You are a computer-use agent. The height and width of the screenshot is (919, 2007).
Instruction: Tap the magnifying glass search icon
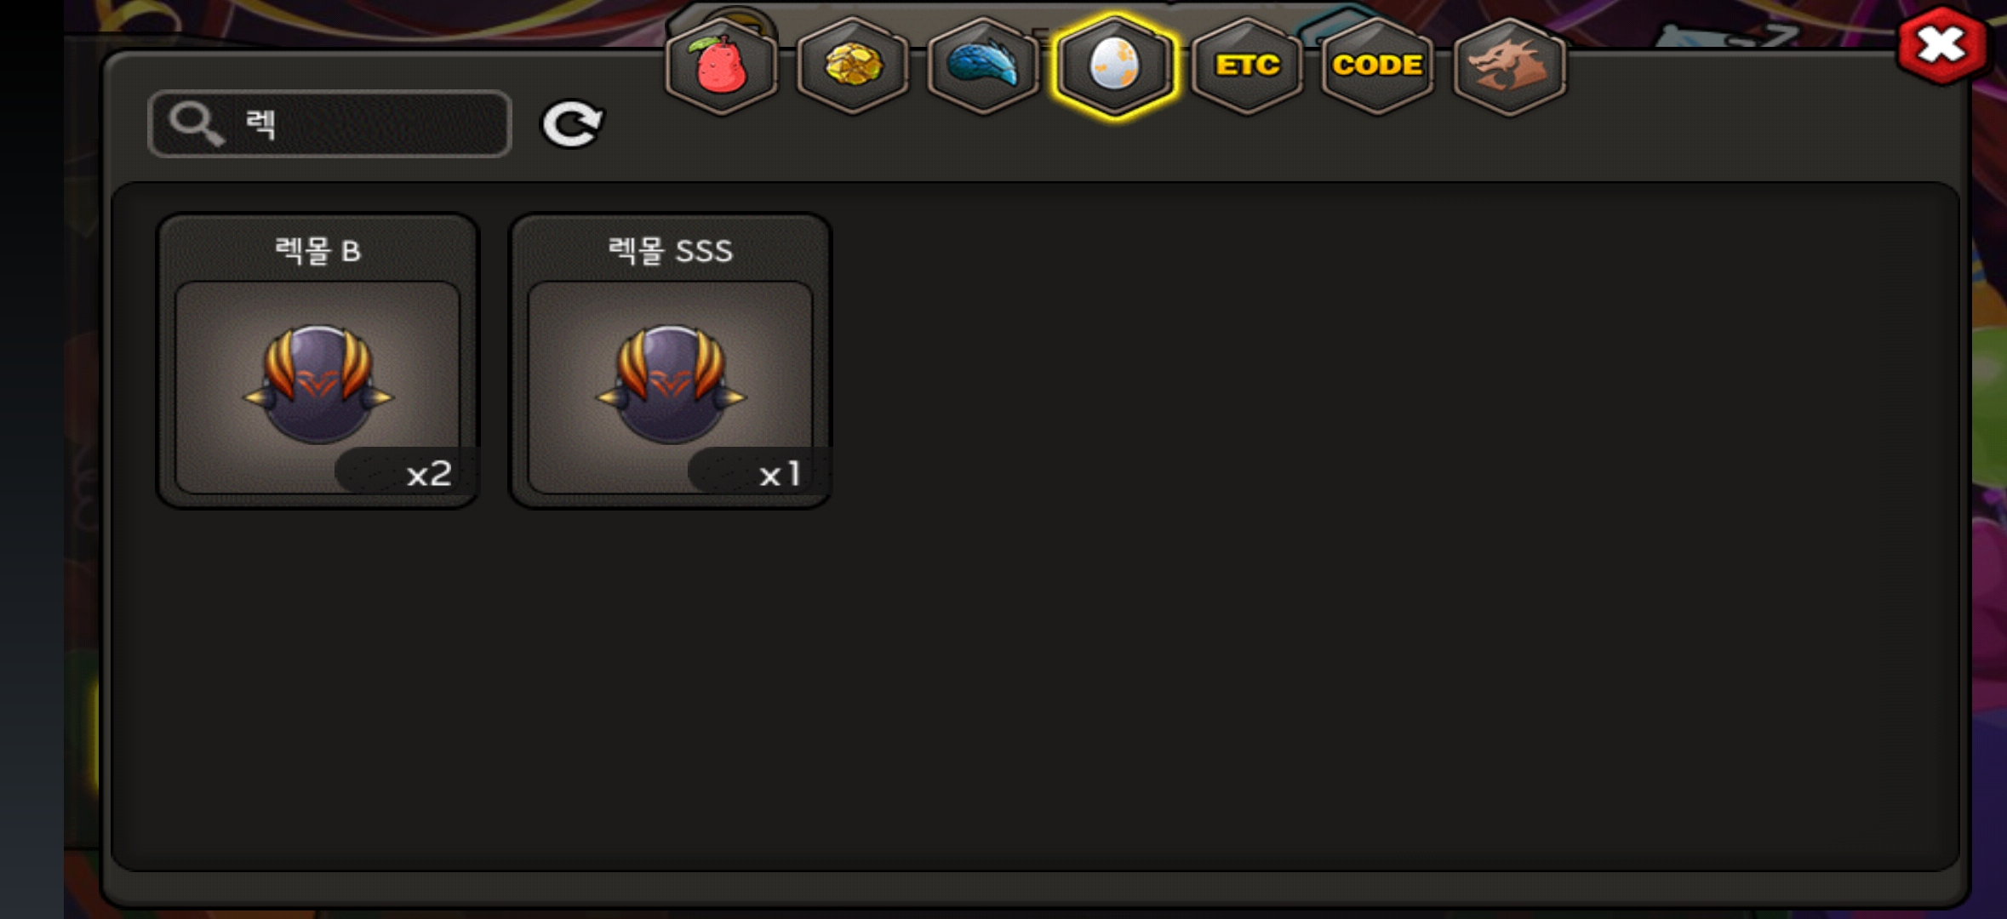[x=196, y=124]
